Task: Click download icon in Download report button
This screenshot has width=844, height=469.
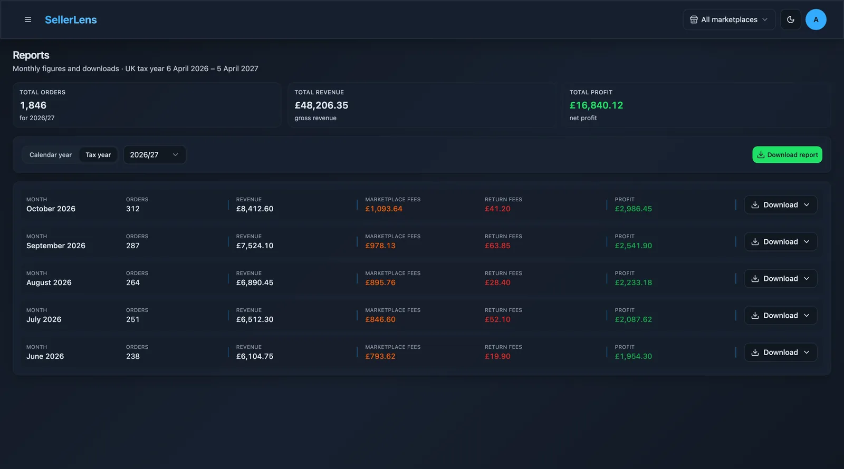Action: 761,155
